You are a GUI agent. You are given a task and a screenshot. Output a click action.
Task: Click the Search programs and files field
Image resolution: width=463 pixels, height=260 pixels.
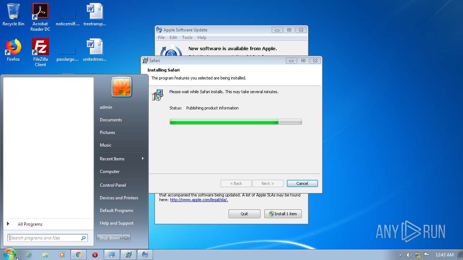coord(48,238)
